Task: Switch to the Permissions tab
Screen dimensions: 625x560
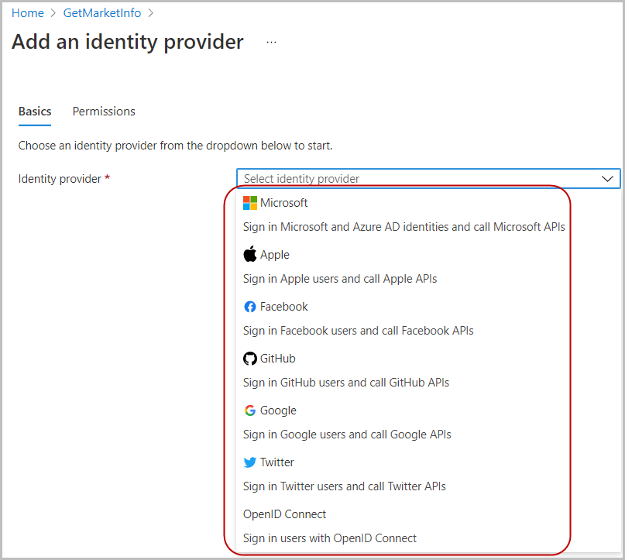Action: click(104, 112)
